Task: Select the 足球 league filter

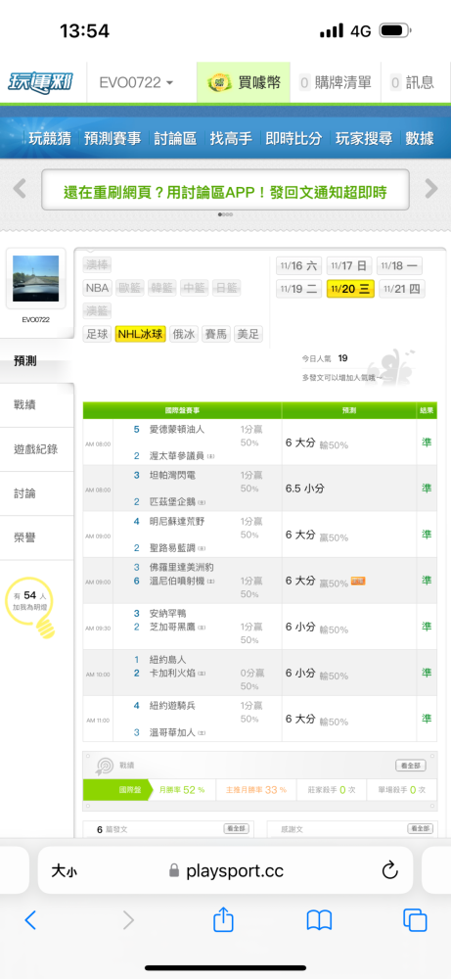Action: [x=97, y=334]
